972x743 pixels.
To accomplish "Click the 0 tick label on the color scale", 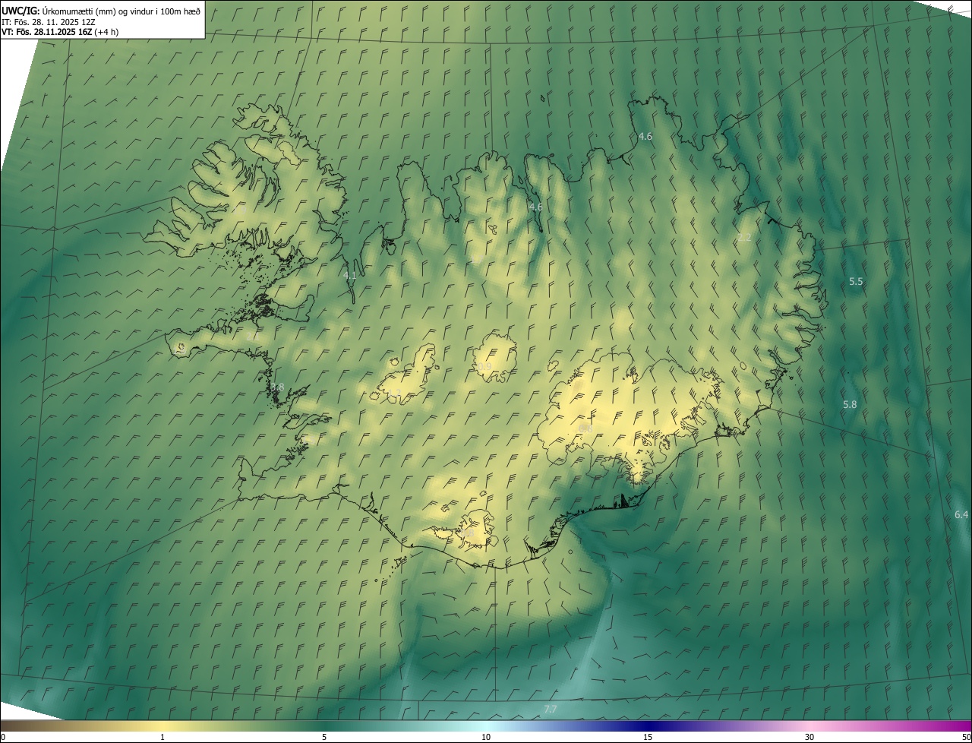I will tap(3, 737).
